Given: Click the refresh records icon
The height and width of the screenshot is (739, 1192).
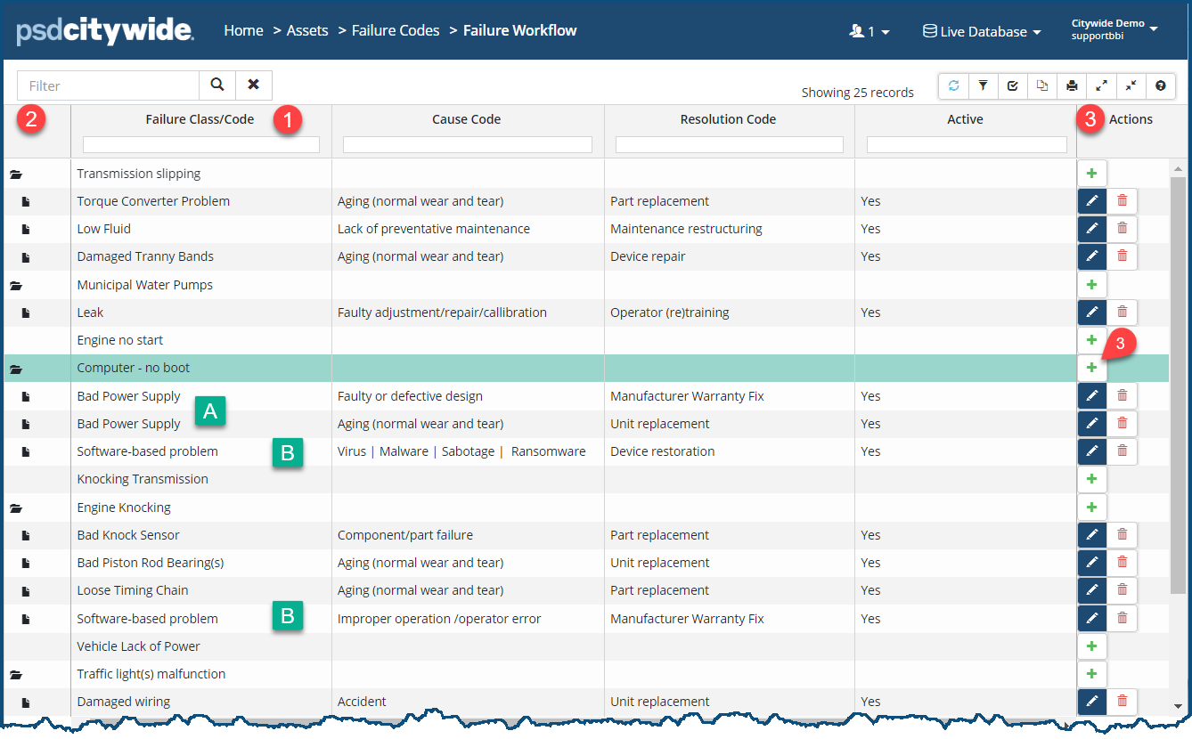Looking at the screenshot, I should pyautogui.click(x=953, y=85).
